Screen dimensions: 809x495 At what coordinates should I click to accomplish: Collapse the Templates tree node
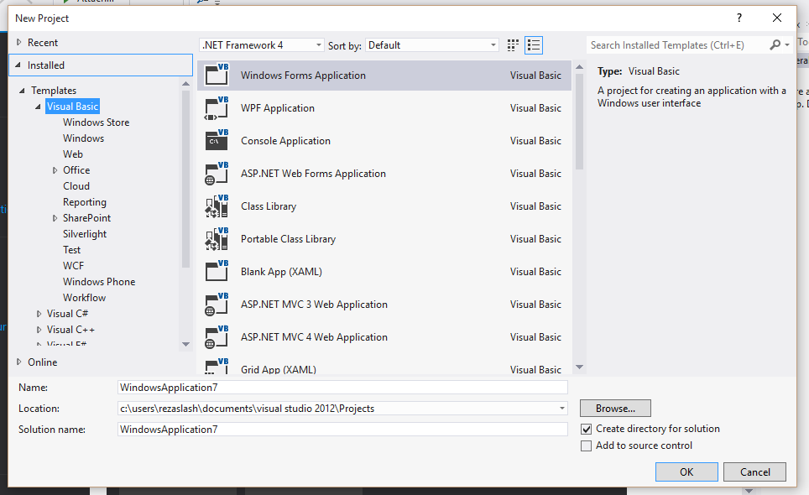tap(22, 91)
